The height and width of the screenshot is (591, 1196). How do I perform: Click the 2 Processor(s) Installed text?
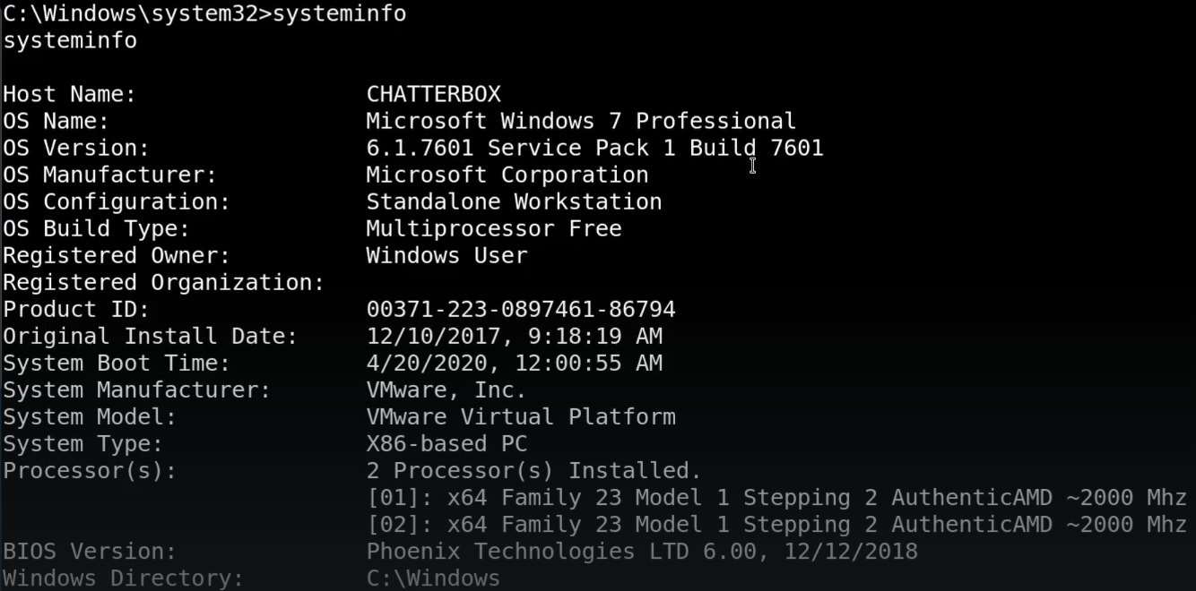click(533, 470)
